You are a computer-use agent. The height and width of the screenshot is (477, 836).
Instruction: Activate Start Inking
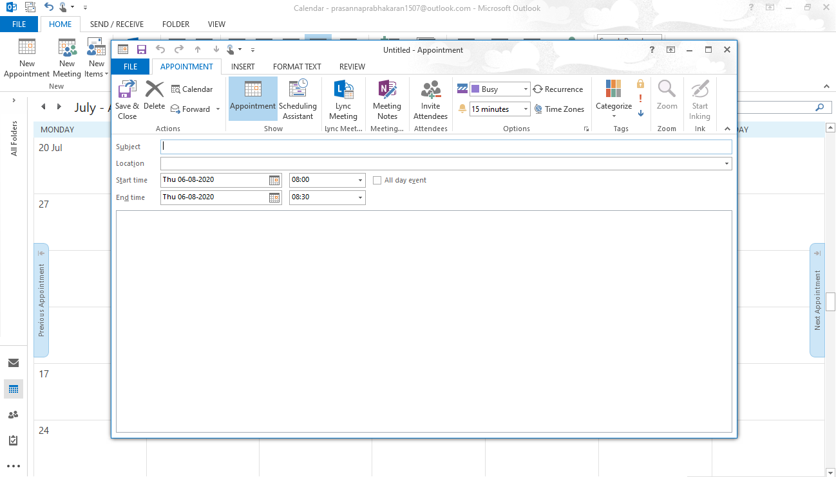pyautogui.click(x=699, y=100)
